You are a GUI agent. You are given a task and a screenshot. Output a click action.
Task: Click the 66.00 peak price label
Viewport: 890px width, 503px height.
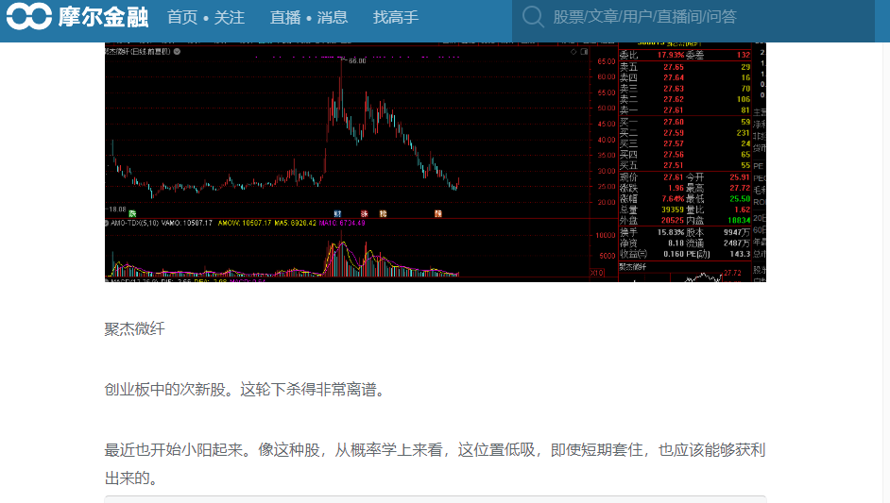(357, 60)
